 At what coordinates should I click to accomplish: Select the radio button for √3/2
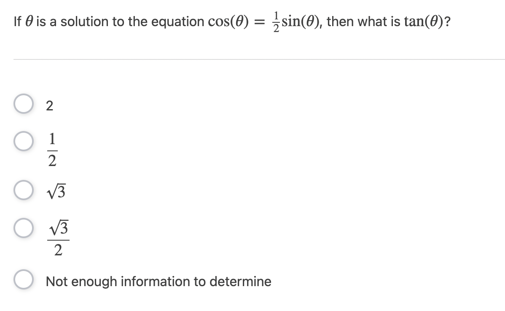pyautogui.click(x=23, y=228)
